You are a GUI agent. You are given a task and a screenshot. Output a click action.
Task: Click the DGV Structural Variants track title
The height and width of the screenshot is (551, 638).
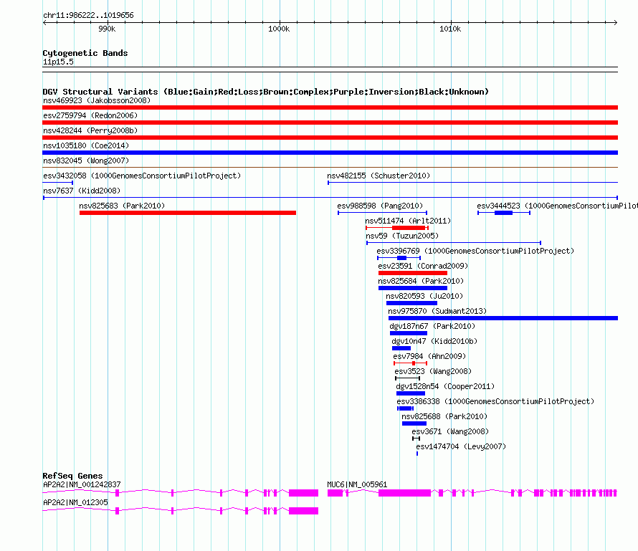[x=265, y=92]
